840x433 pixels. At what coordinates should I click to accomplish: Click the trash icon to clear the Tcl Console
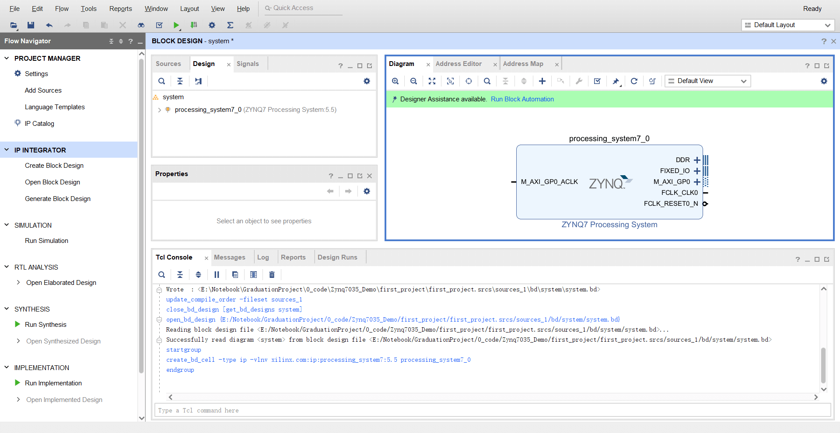point(272,274)
